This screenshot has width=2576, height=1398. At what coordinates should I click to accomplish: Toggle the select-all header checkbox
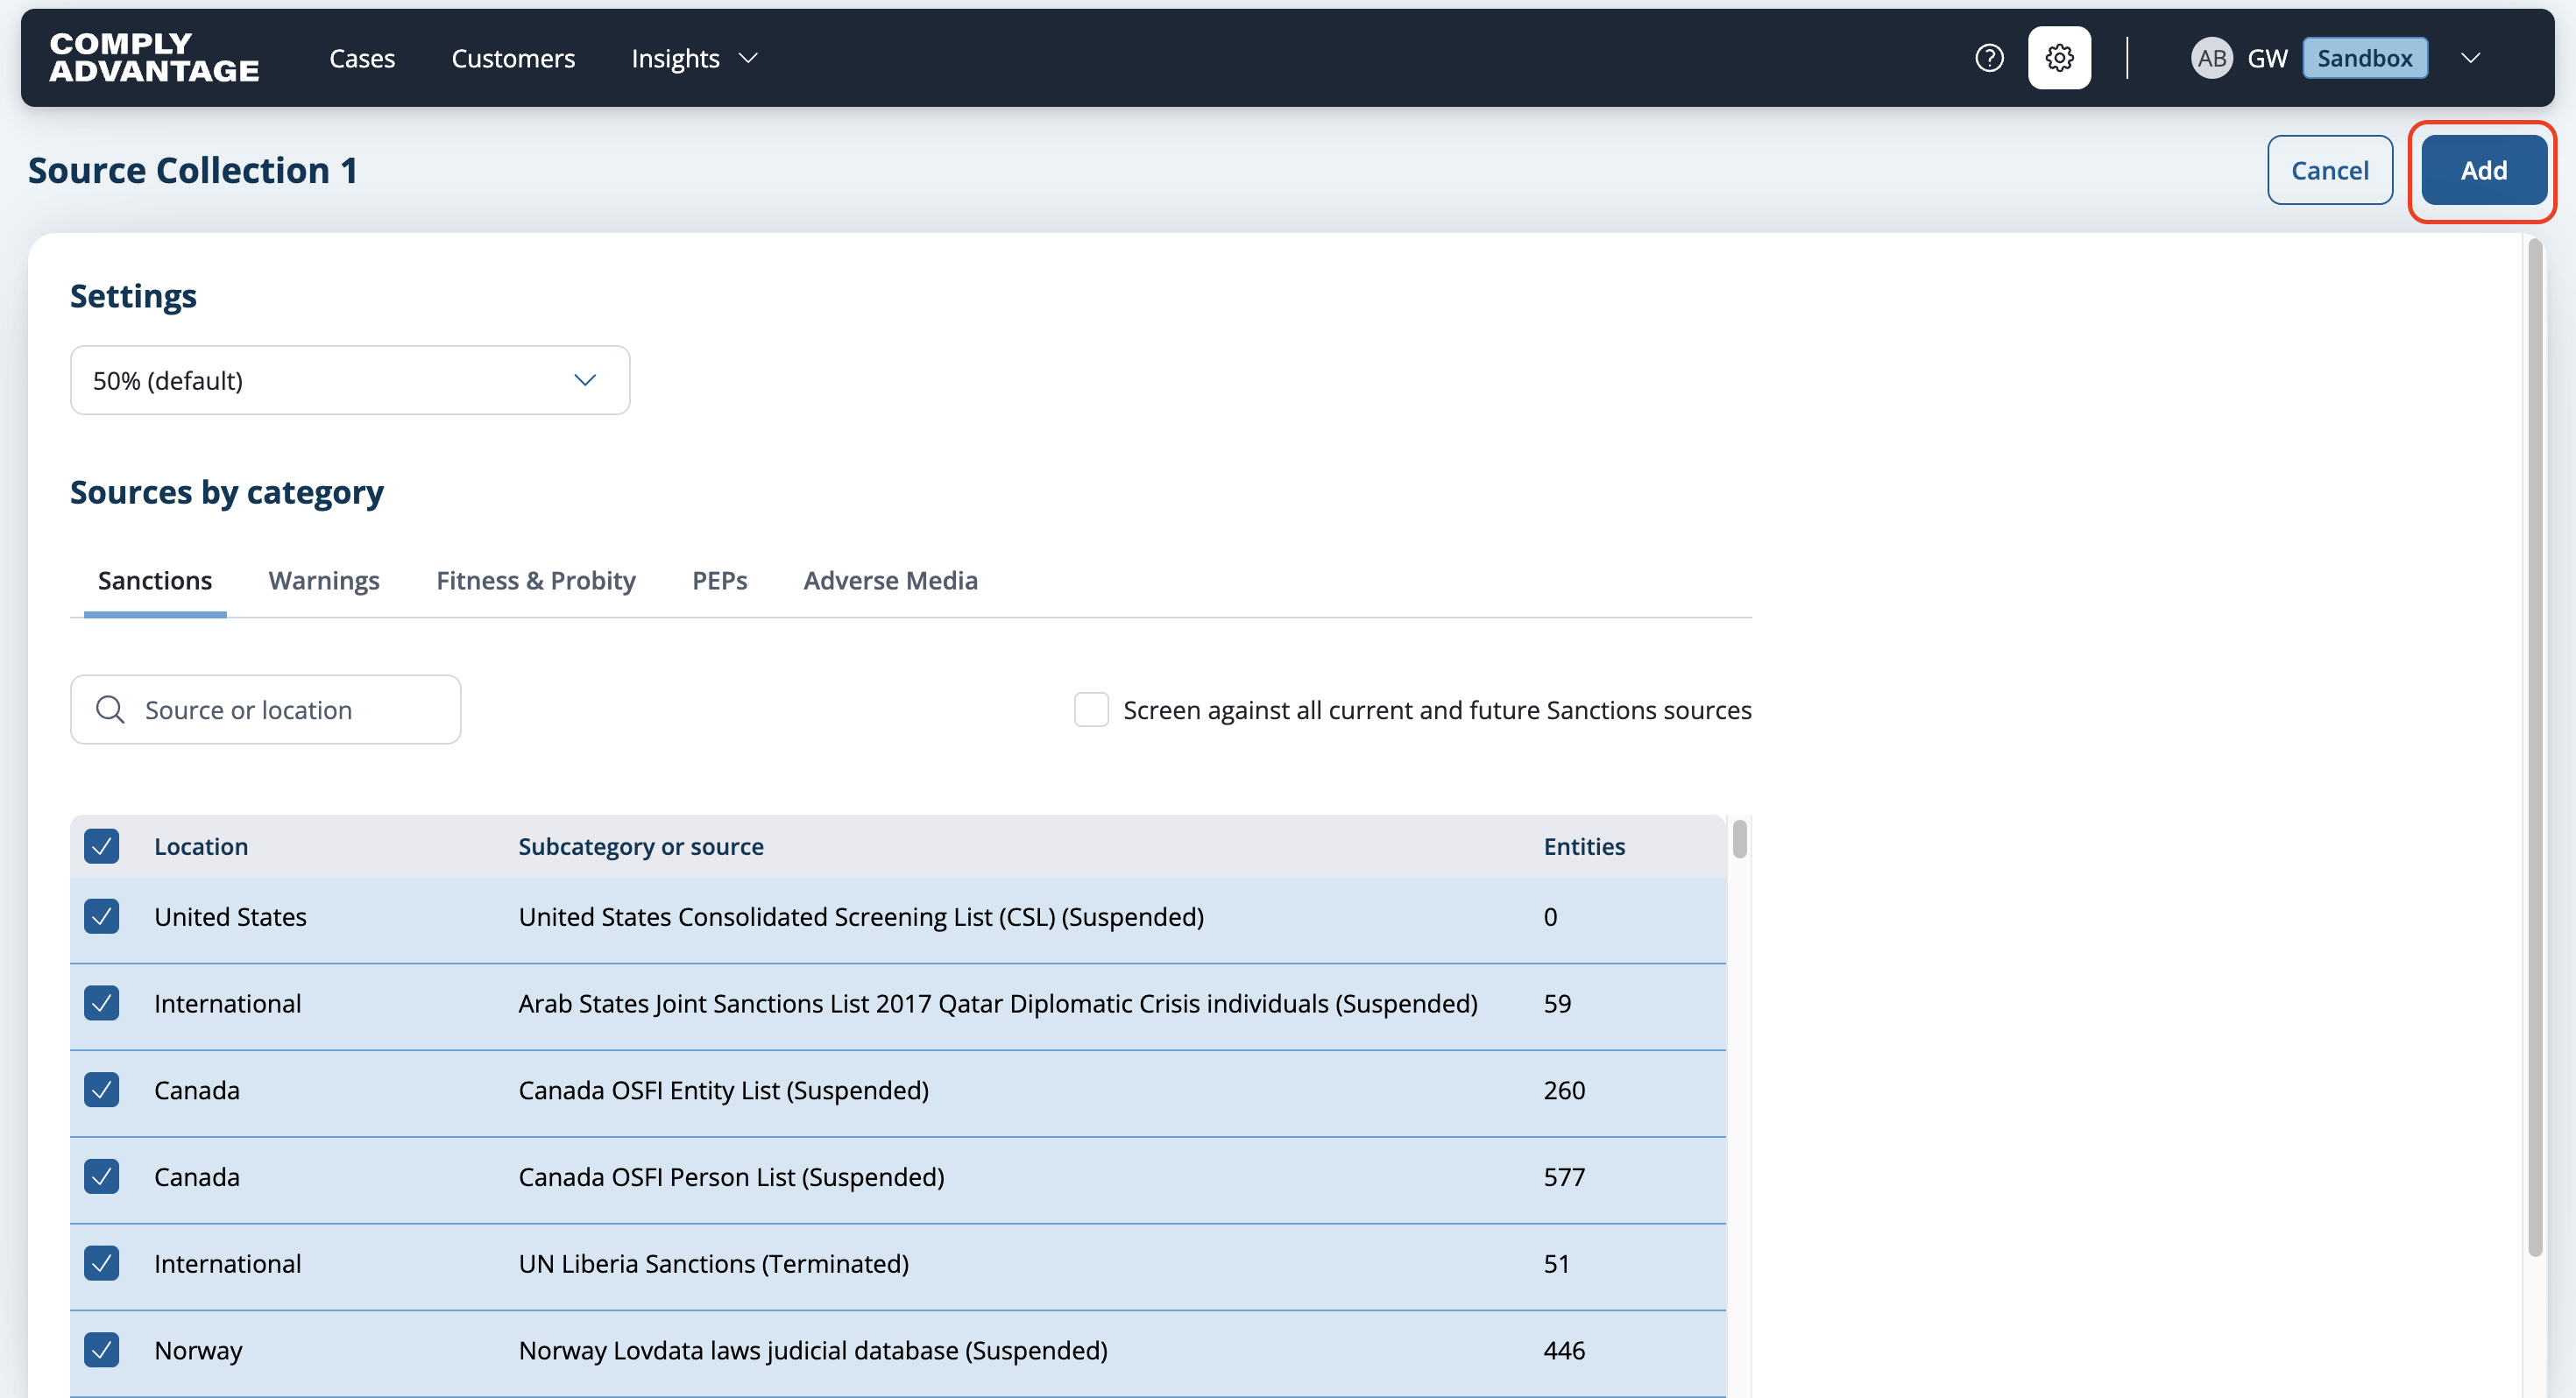coord(102,846)
